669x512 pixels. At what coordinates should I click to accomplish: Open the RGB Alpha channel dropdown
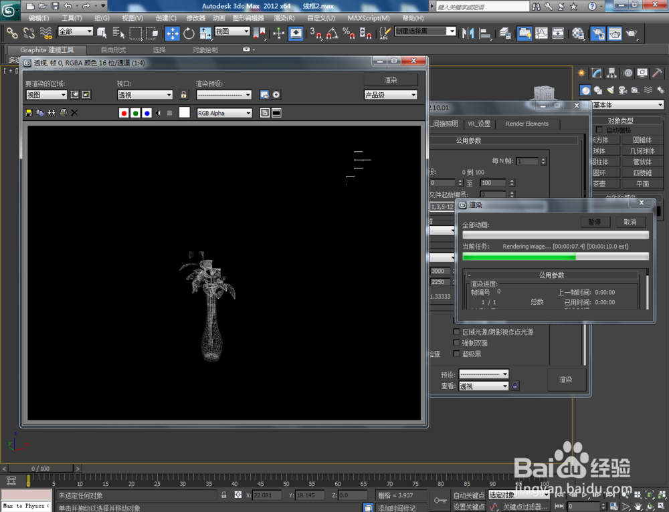click(x=224, y=113)
